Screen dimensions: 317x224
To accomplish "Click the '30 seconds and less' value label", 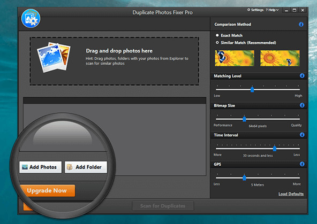I will coord(258,156).
